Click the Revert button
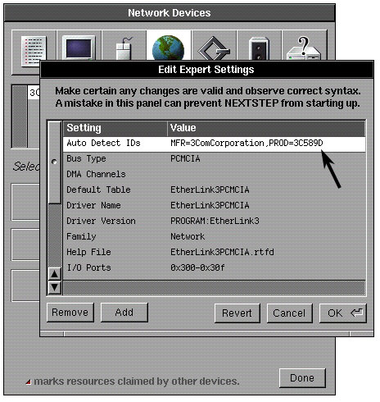Image resolution: width=380 pixels, height=402 pixels. tap(237, 313)
